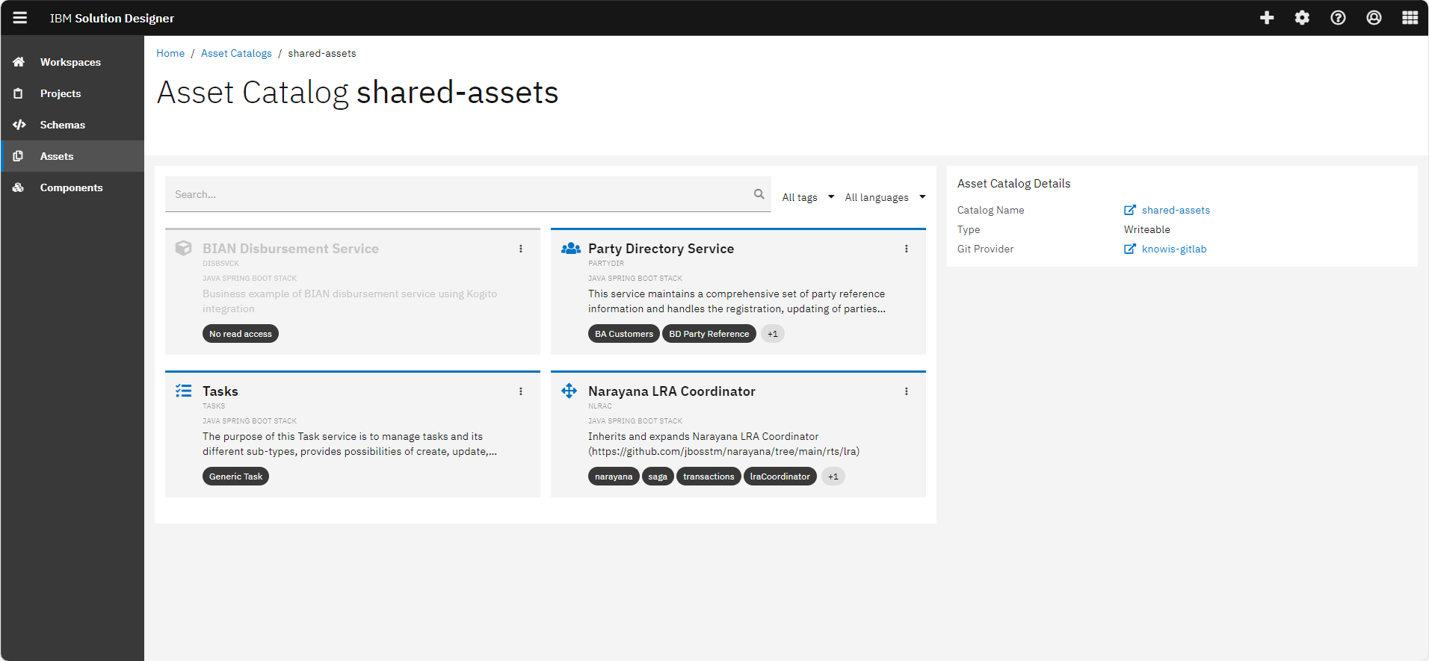Click the narayana tag

click(614, 477)
